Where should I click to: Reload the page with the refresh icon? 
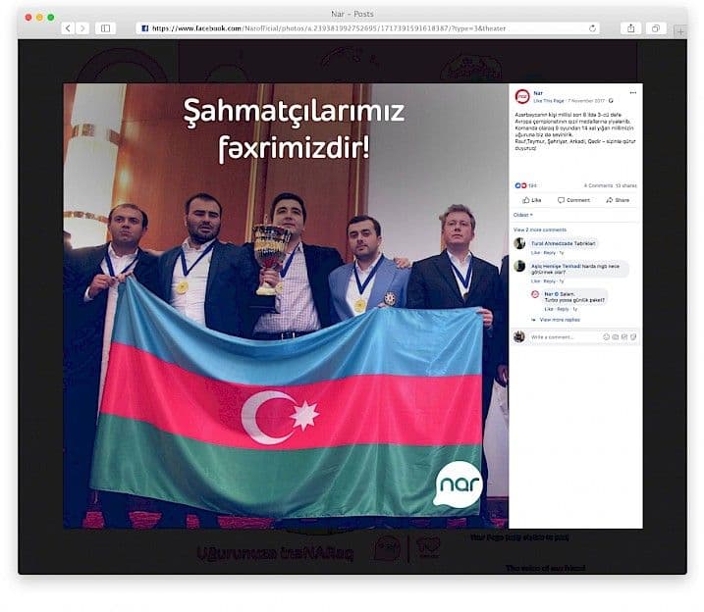(592, 28)
